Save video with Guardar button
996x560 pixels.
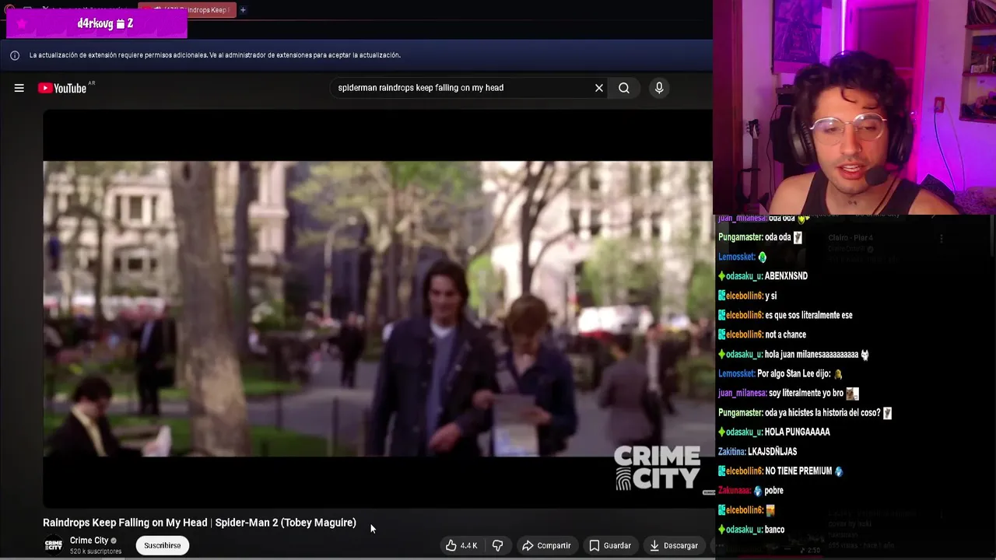pos(610,545)
